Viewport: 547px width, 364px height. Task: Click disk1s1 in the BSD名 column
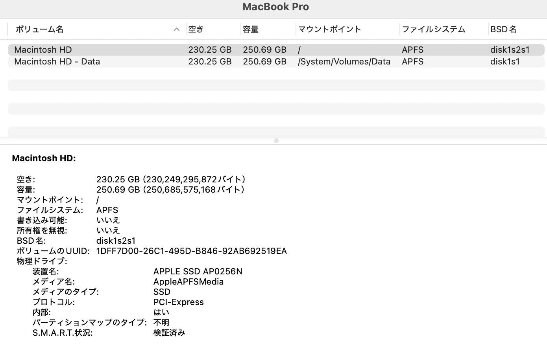505,61
